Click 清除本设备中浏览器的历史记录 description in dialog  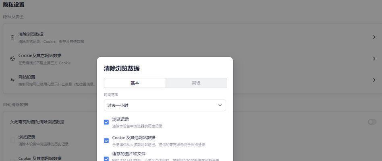(x=137, y=126)
